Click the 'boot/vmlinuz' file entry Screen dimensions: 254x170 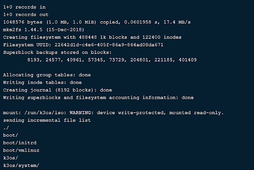click(21, 151)
